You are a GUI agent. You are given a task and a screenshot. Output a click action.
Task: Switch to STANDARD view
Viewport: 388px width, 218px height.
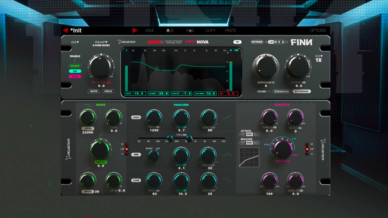click(282, 92)
